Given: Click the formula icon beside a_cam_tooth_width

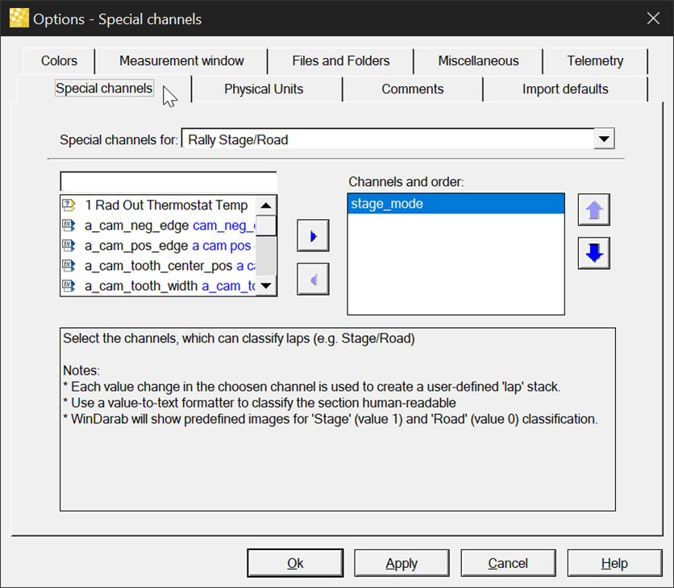Looking at the screenshot, I should click(69, 286).
